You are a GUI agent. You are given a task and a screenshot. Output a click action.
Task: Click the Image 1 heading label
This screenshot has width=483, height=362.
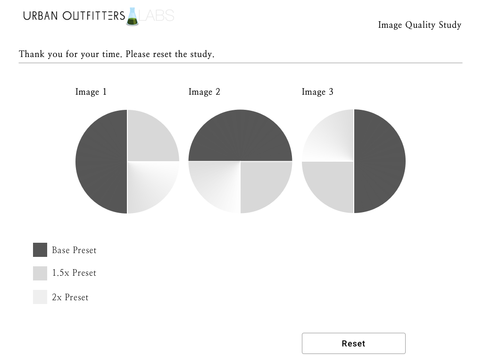(91, 92)
